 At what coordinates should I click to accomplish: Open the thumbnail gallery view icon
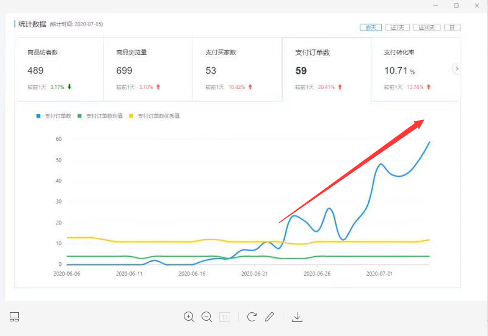[14, 316]
